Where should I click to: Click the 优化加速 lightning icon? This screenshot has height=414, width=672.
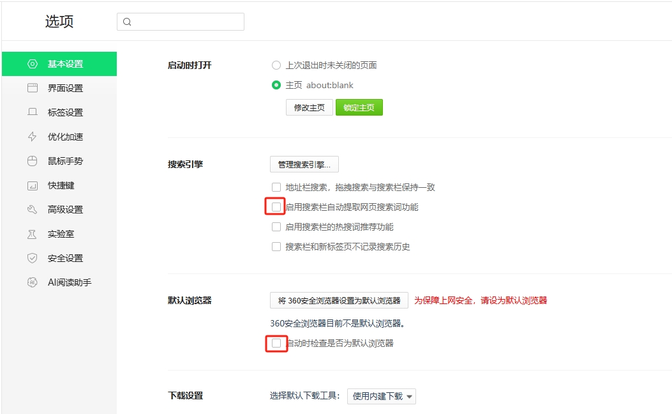pyautogui.click(x=33, y=137)
